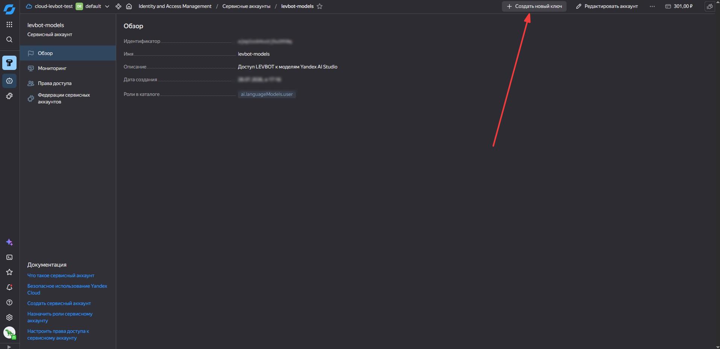Click the levbot-models breadcrumb
This screenshot has width=720, height=349.
tap(297, 6)
